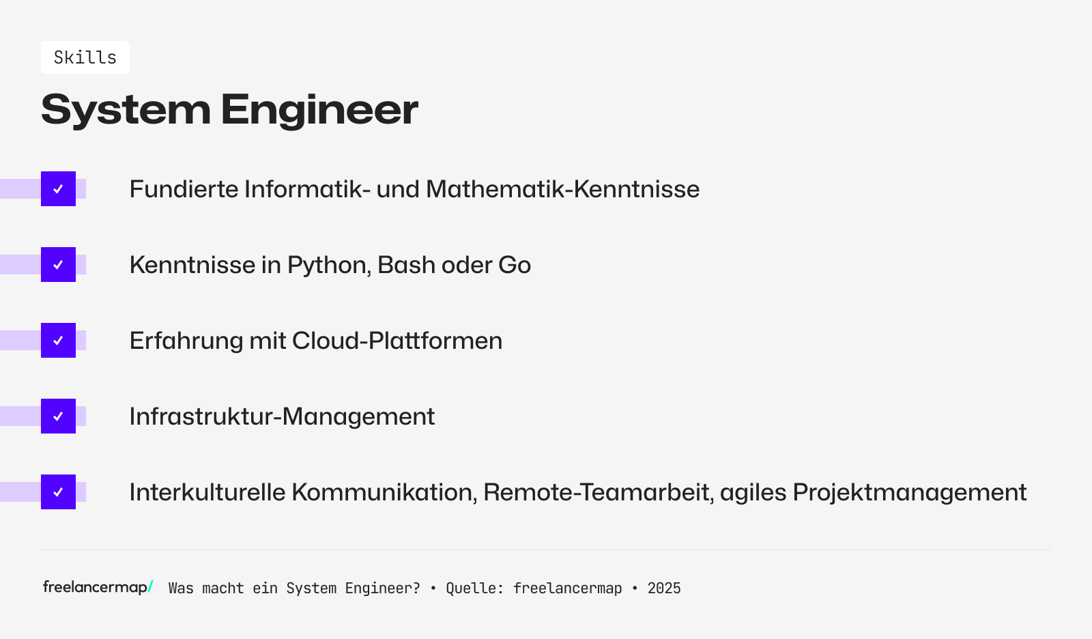Toggle the Python, Bash oder Go checkbox
The width and height of the screenshot is (1092, 639).
click(x=58, y=265)
